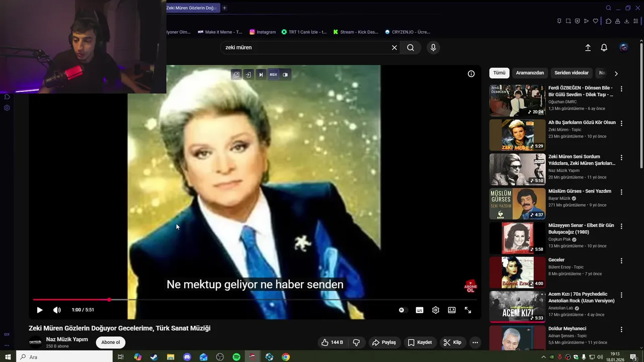Click browser tab search icon

point(608,8)
